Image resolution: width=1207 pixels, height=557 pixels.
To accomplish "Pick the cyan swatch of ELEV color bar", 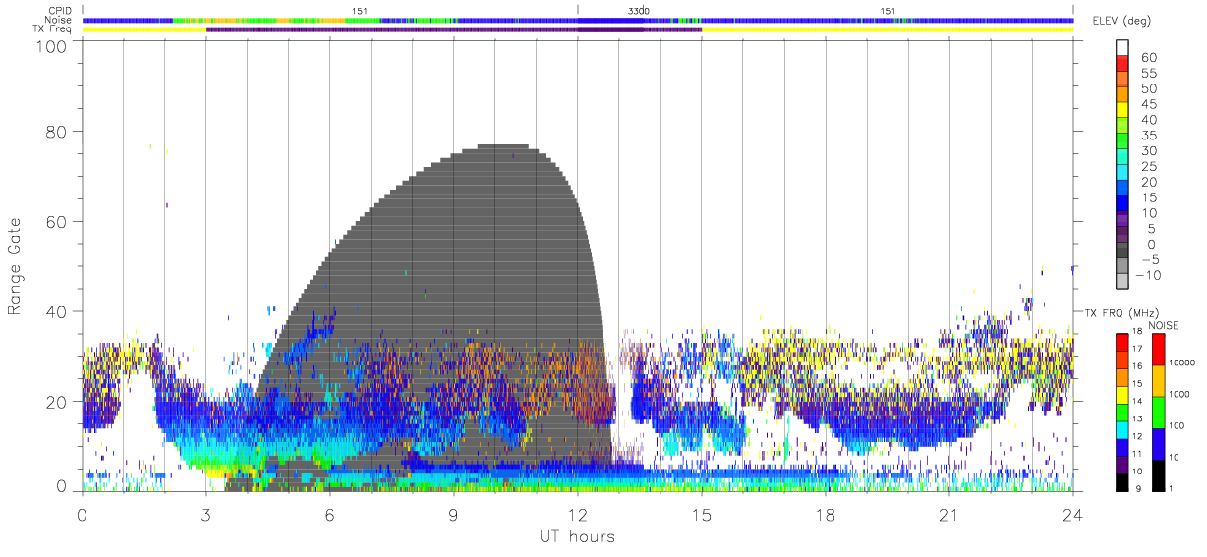I will (x=1123, y=173).
